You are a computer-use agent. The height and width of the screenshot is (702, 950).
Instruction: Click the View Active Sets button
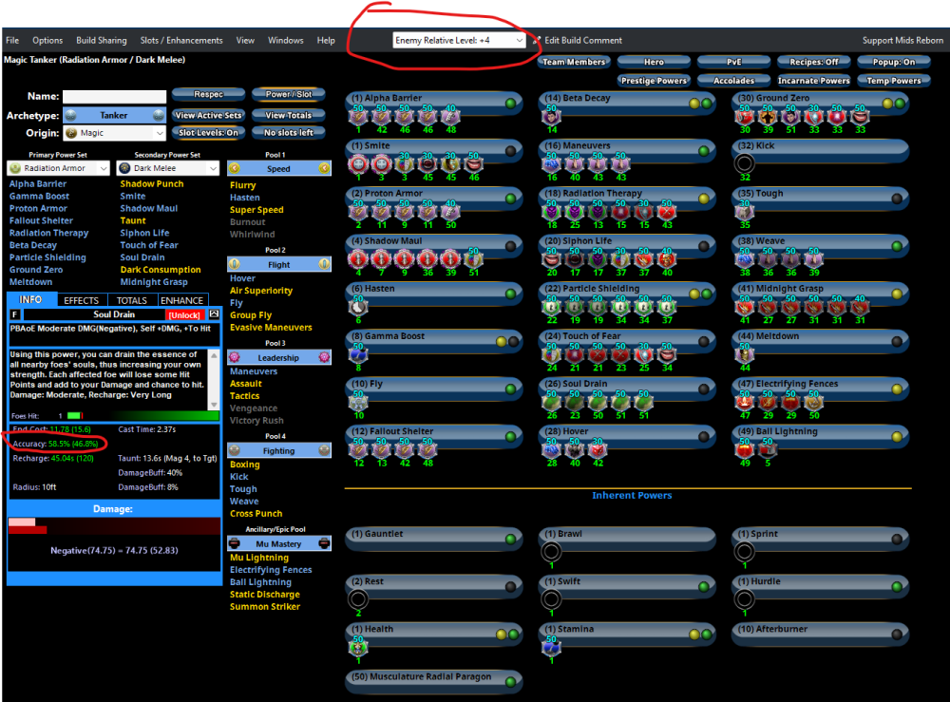[x=208, y=115]
